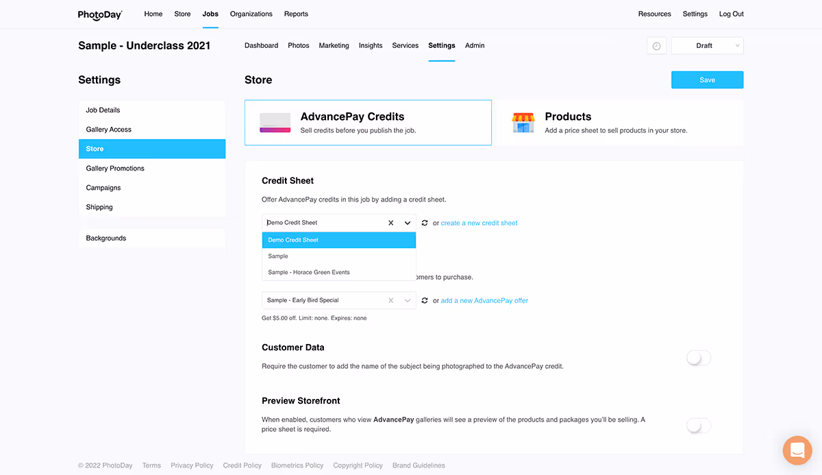822x475 pixels.
Task: Click 'Get $5.00 off' offer description
Action: (314, 318)
